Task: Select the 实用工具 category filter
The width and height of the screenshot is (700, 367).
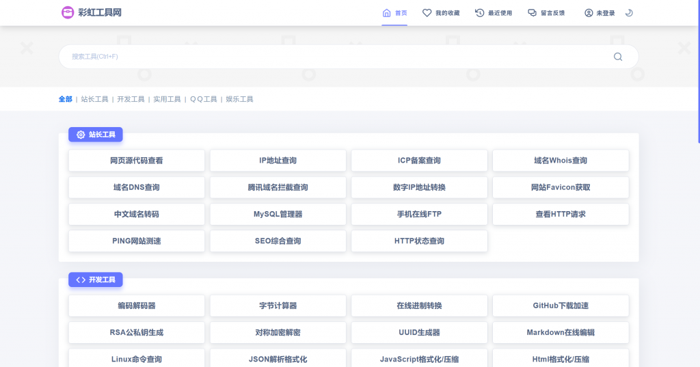Action: [167, 99]
